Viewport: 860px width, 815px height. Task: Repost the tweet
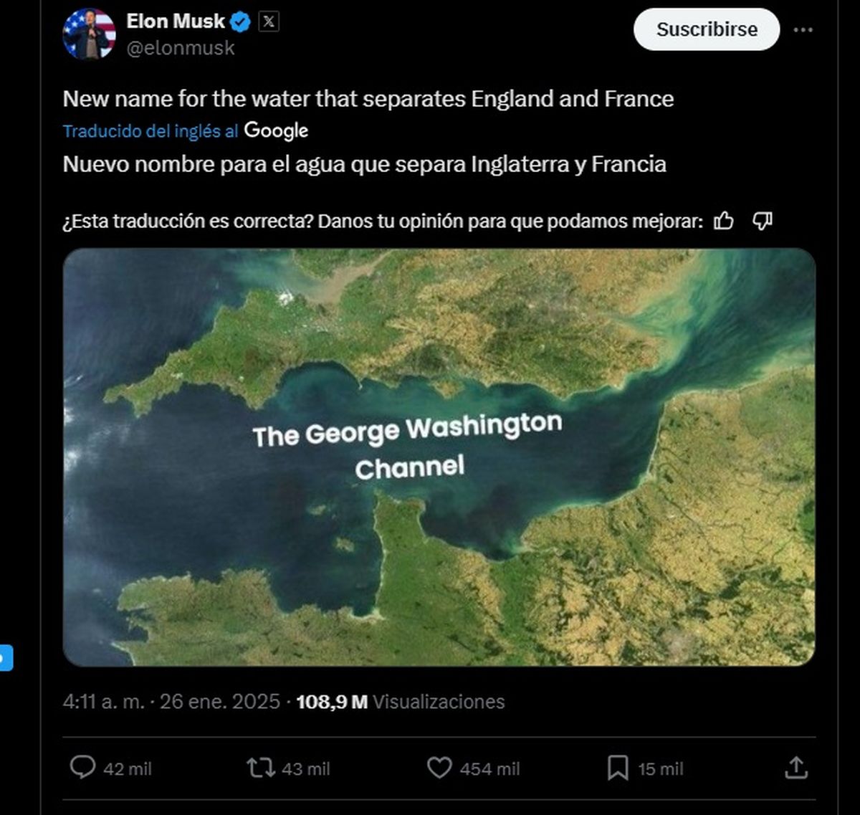(263, 768)
